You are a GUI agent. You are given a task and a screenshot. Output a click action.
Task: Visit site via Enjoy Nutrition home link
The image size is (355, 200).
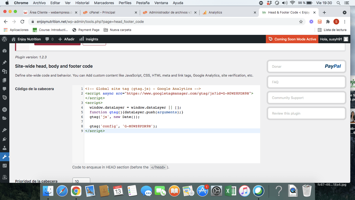pyautogui.click(x=26, y=39)
